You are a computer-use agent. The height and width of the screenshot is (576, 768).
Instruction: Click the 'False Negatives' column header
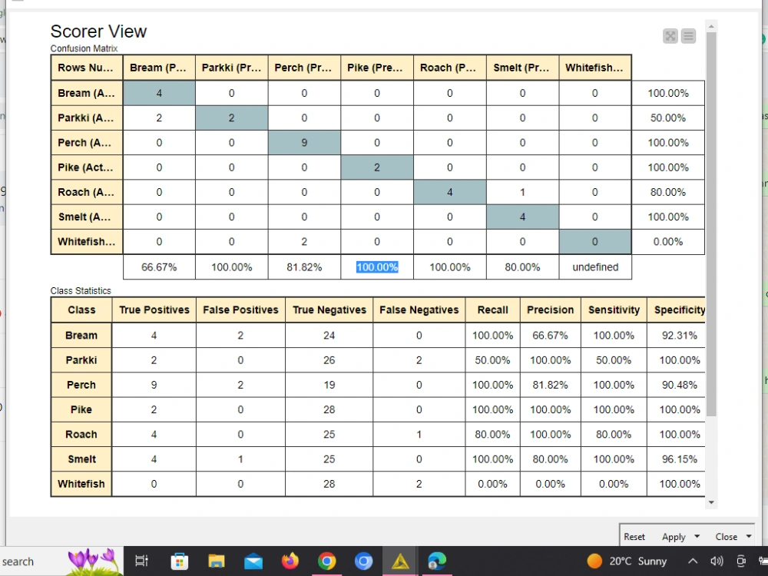tap(419, 310)
